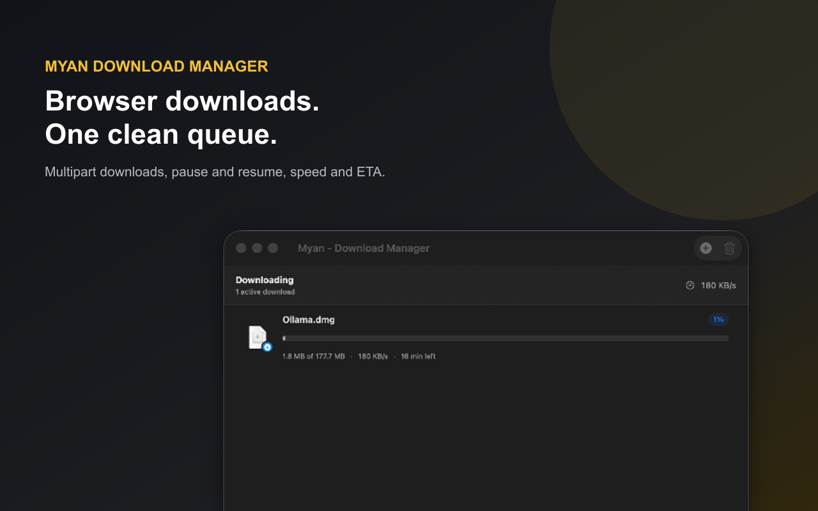Click the speed gauge icon beside 180 KB/s
This screenshot has height=511, width=818.
(x=690, y=286)
